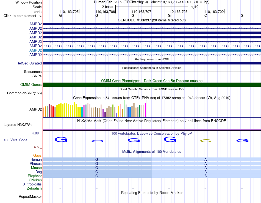
Task: Open the Layered H3K27Ac track label
Action: (x=18, y=125)
